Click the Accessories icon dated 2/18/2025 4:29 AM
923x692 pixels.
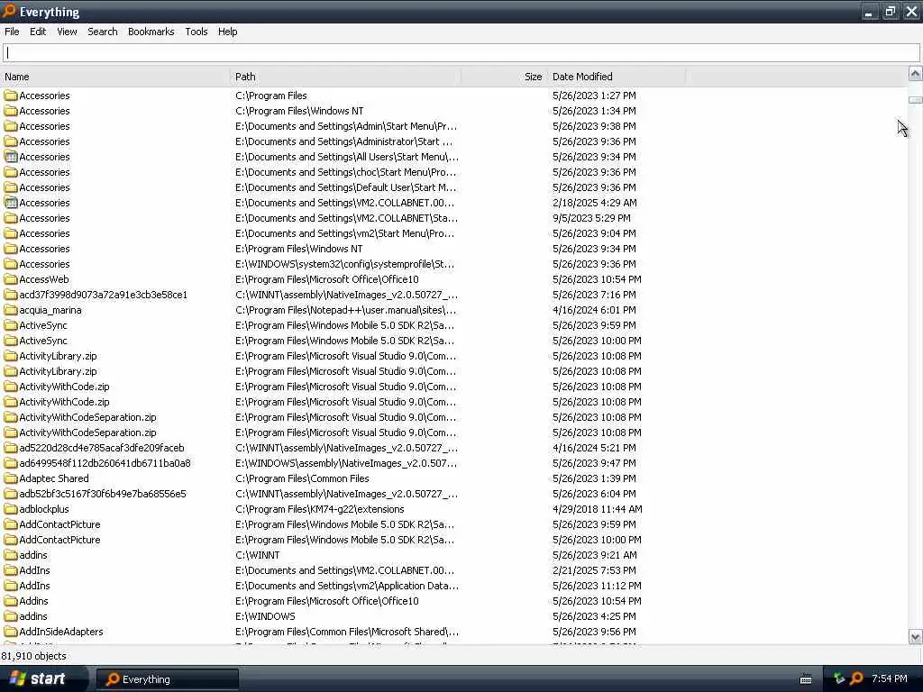11,203
